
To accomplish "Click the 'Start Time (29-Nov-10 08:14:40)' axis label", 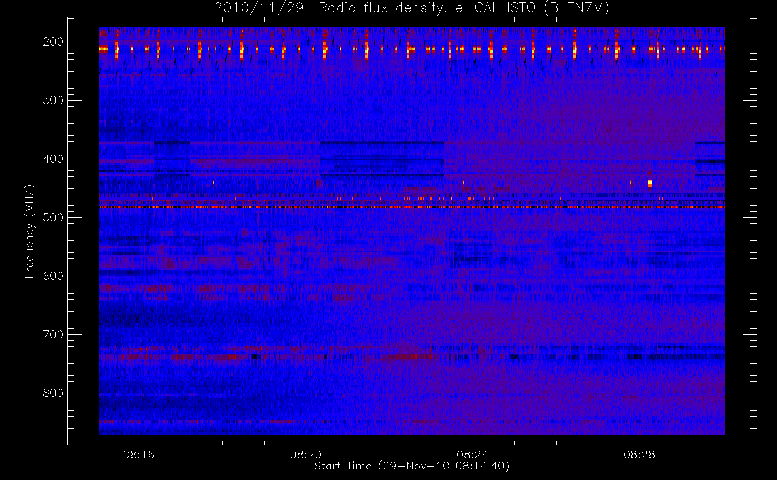I will [x=412, y=466].
